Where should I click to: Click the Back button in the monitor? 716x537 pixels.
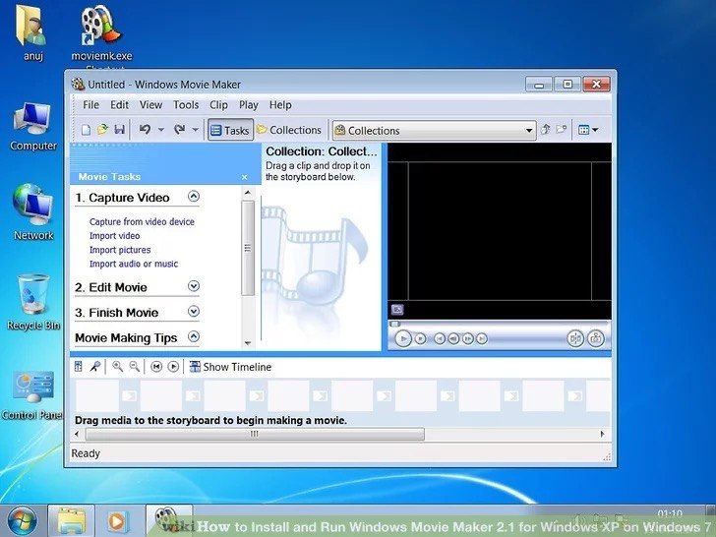point(440,338)
